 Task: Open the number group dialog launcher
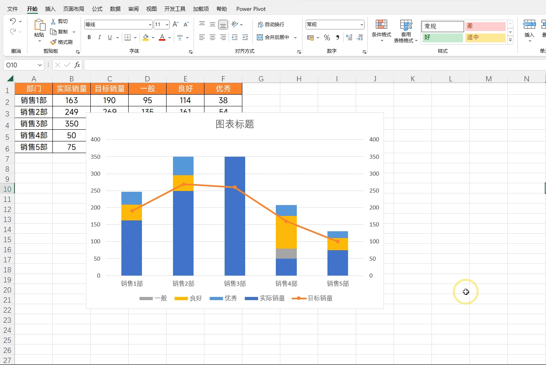365,52
